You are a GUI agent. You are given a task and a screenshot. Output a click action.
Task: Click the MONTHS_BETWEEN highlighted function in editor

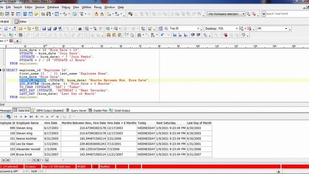tap(33, 80)
